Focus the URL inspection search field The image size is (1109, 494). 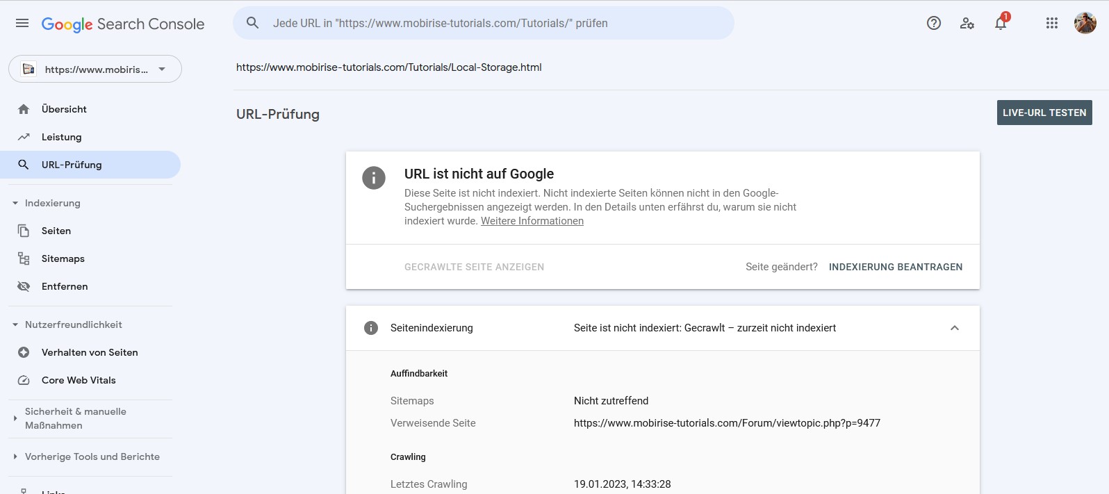click(486, 23)
